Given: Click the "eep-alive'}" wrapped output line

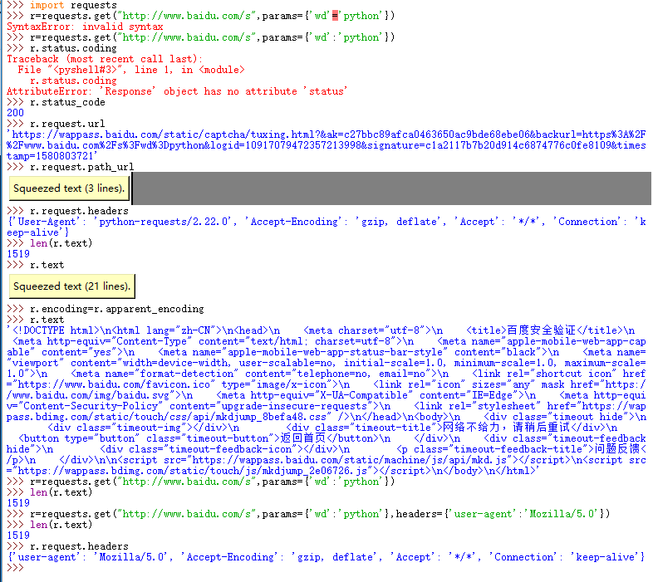Looking at the screenshot, I should coord(37,232).
